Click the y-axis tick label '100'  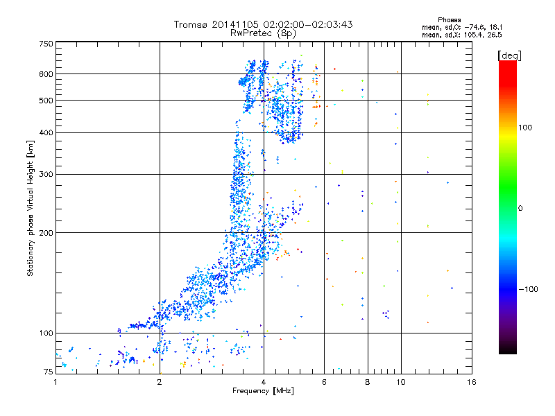click(x=46, y=333)
